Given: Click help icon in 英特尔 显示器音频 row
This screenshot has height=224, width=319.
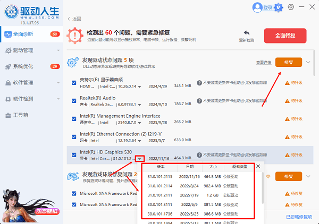Looking at the screenshot, I should tap(199, 83).
